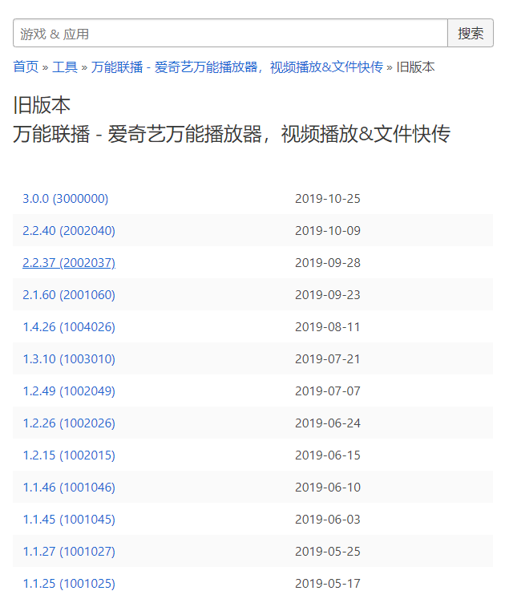Open version 2.2.40 (2002040) link

[69, 231]
